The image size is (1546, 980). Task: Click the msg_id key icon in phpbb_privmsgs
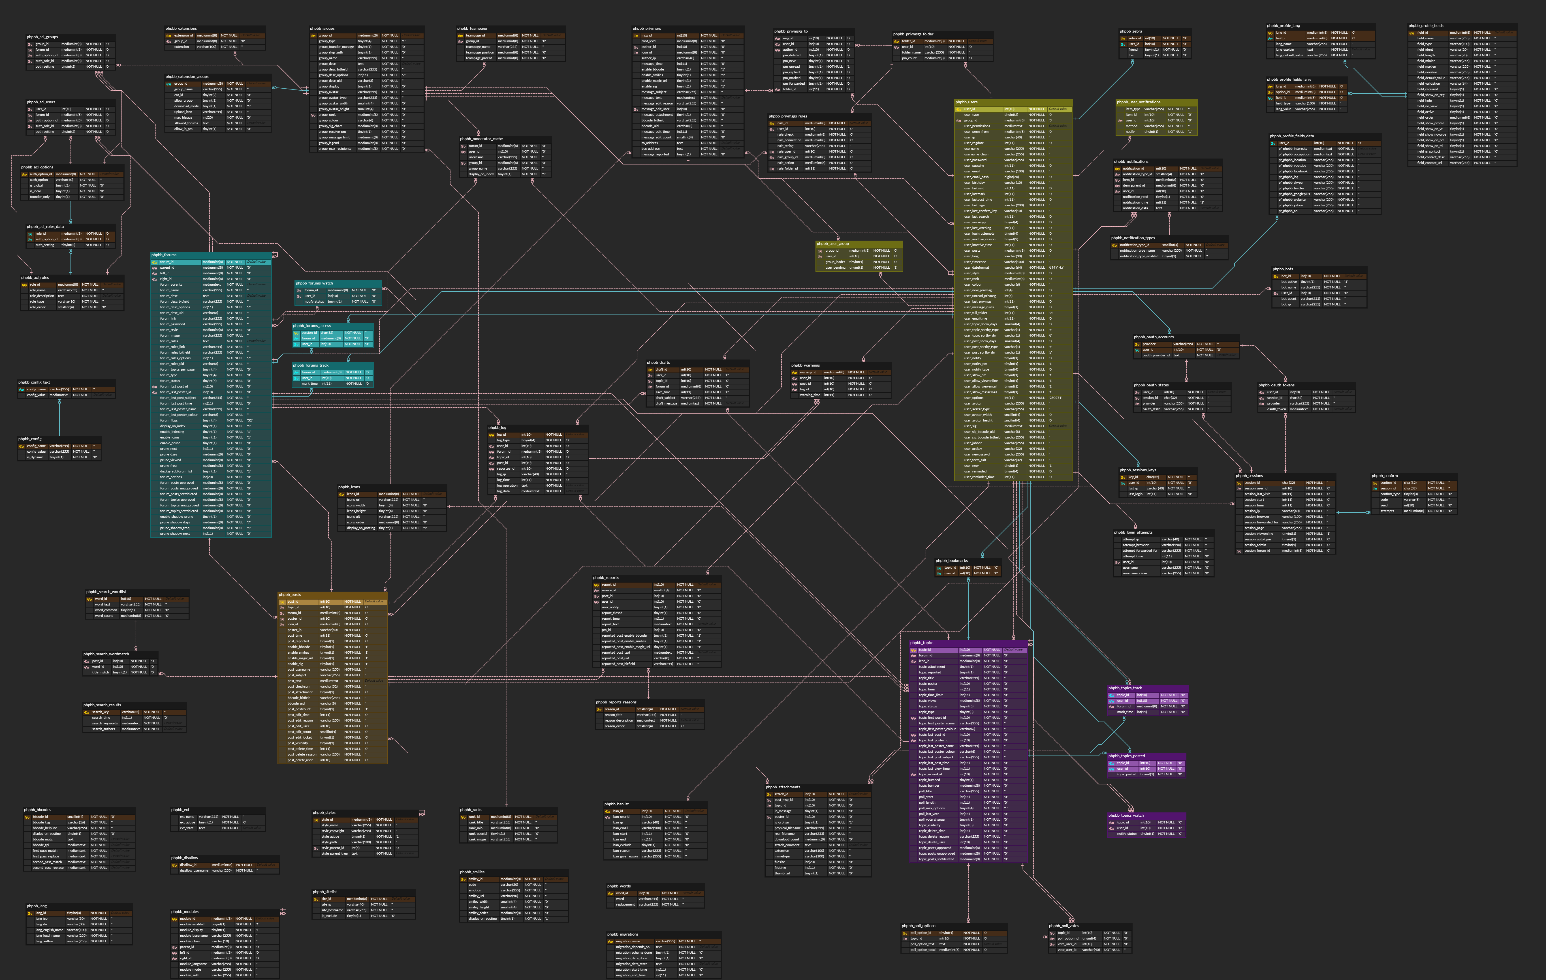[636, 35]
